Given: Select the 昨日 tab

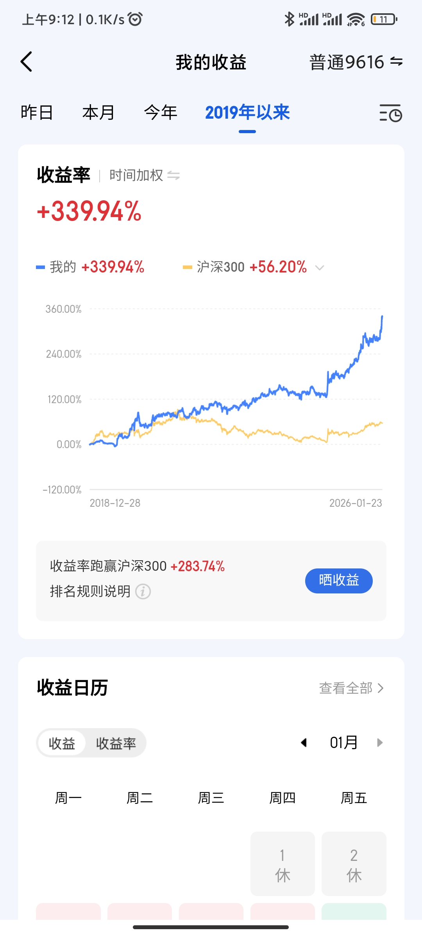Looking at the screenshot, I should click(x=37, y=113).
